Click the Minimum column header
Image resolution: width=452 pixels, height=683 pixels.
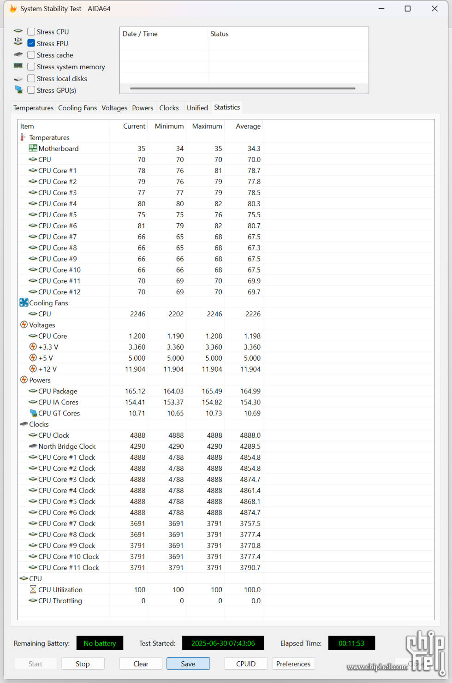click(x=167, y=126)
